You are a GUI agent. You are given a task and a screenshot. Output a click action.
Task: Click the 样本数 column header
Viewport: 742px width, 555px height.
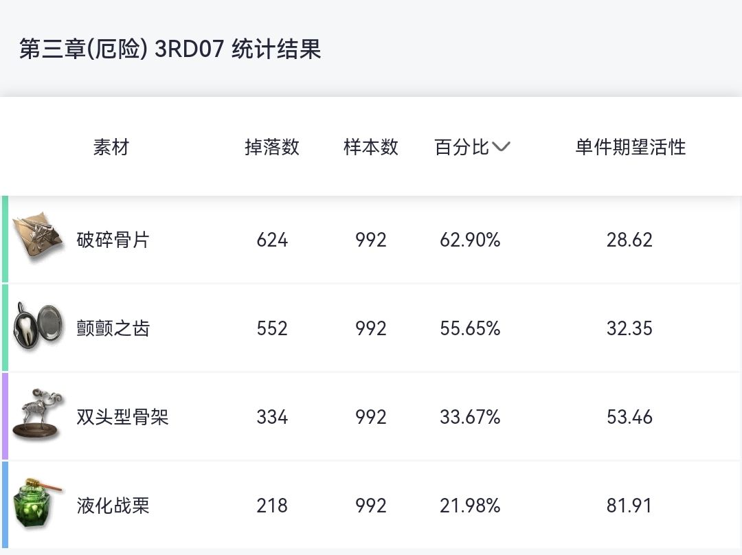[371, 147]
